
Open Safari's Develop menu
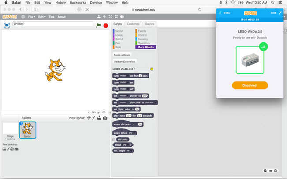tap(96, 3)
